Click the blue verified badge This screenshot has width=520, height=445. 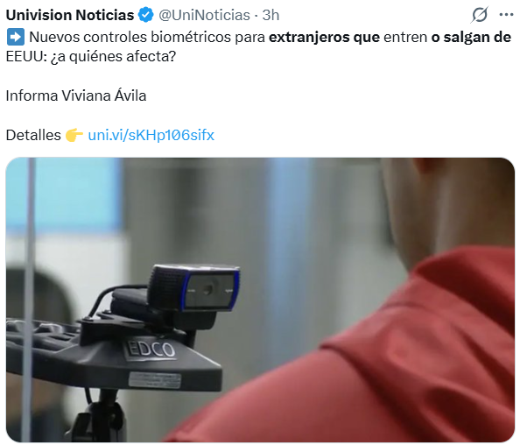coord(146,15)
